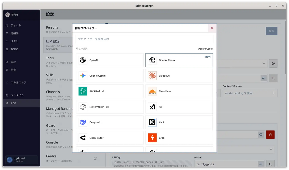Viewport: 289px width, 170px height.
Task: Open 監査 in the sidebar
Action: click(22, 70)
